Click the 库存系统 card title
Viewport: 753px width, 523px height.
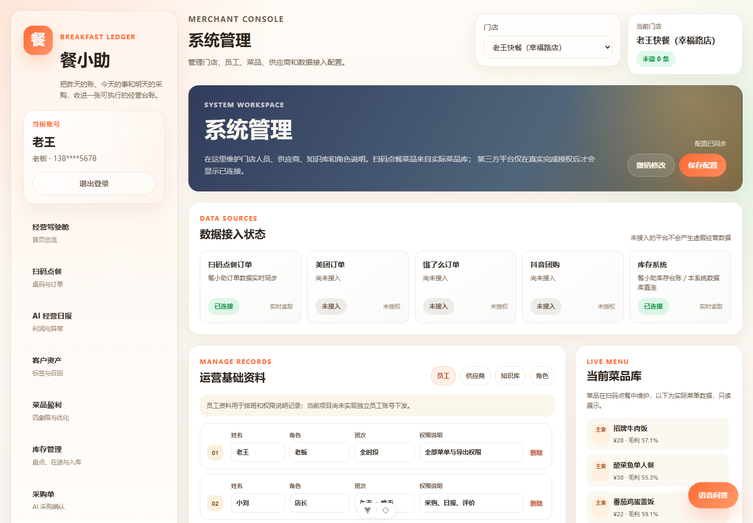click(x=652, y=265)
